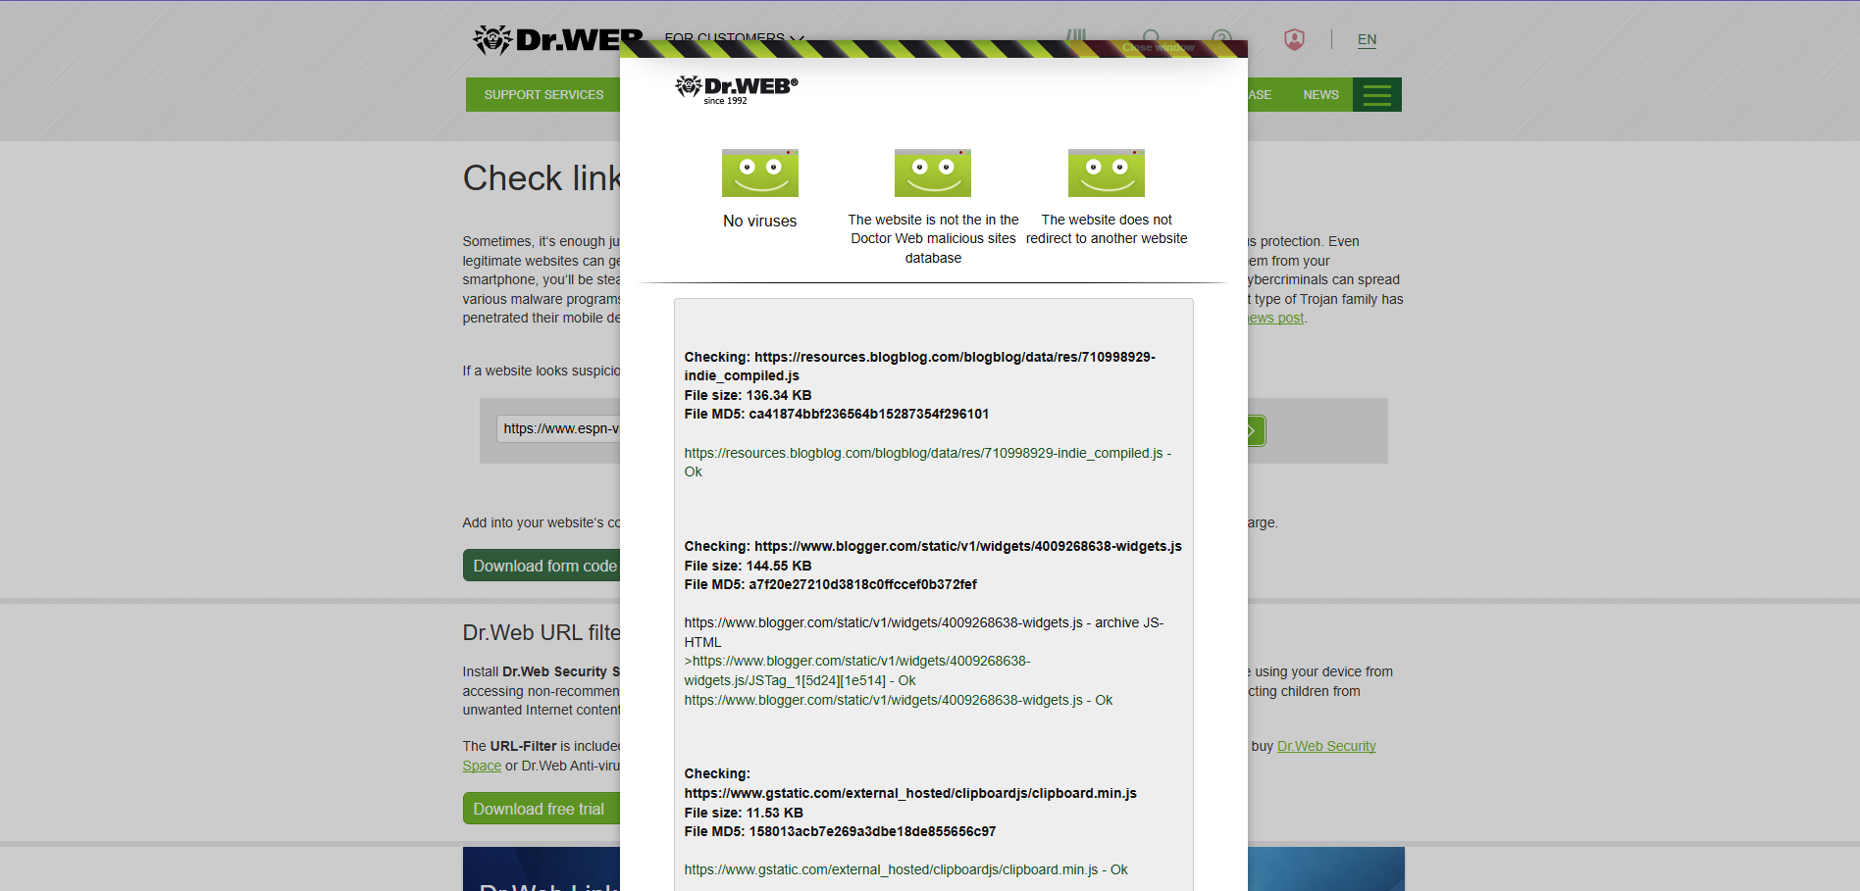Click the Download form code button
The image size is (1860, 891).
click(x=542, y=566)
